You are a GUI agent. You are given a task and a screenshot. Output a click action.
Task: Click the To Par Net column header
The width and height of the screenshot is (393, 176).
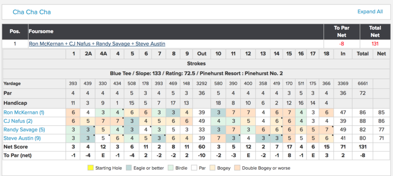pyautogui.click(x=341, y=31)
